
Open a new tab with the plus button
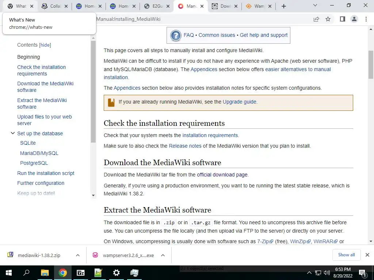point(283,6)
